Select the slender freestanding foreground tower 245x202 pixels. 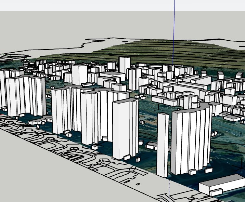[163, 145]
